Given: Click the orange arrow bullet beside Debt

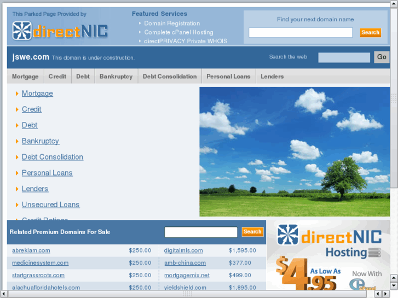Looking at the screenshot, I should 17,126.
